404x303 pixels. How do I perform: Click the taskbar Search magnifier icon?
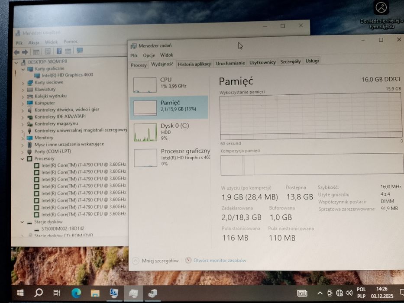coord(39,293)
